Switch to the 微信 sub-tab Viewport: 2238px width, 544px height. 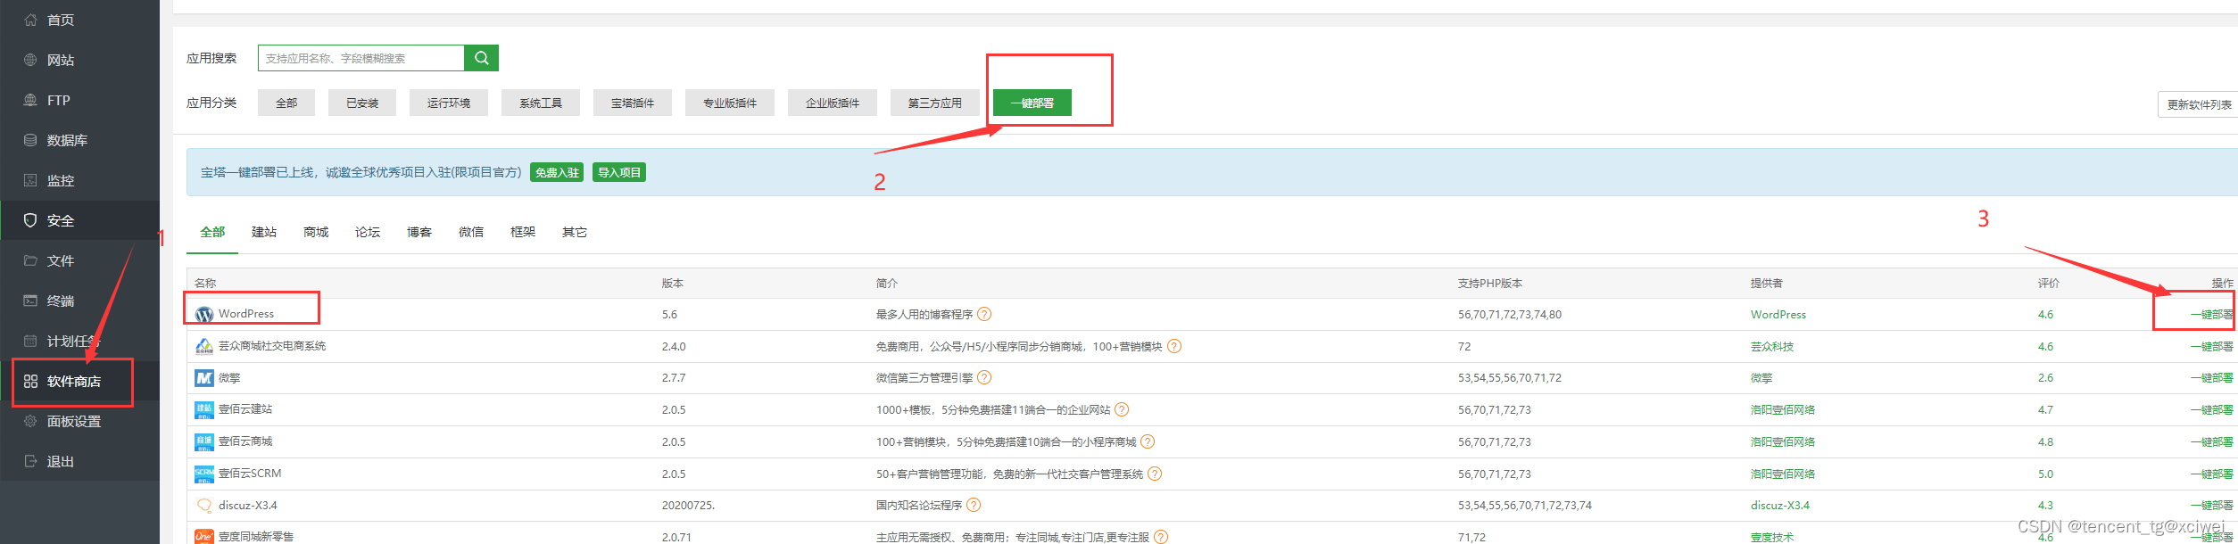pos(471,232)
